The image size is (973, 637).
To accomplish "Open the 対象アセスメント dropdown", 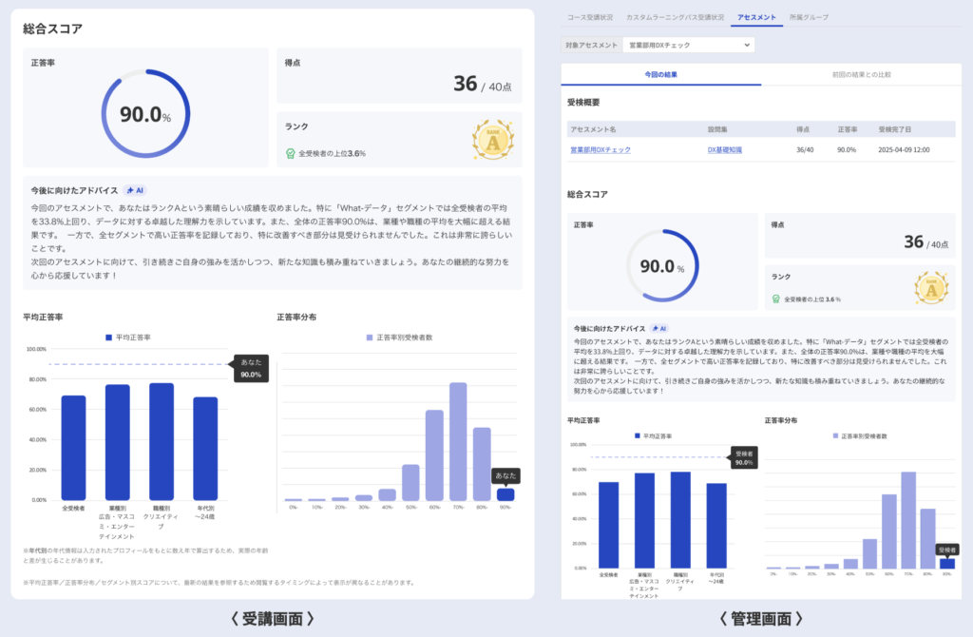I will [689, 45].
